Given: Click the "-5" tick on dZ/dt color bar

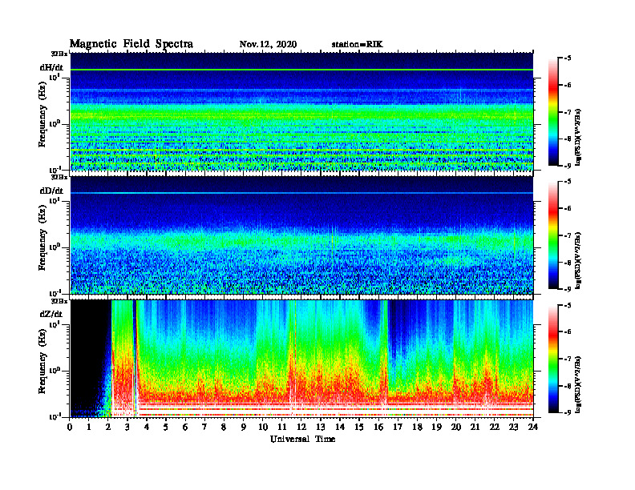Looking at the screenshot, I should tap(568, 305).
